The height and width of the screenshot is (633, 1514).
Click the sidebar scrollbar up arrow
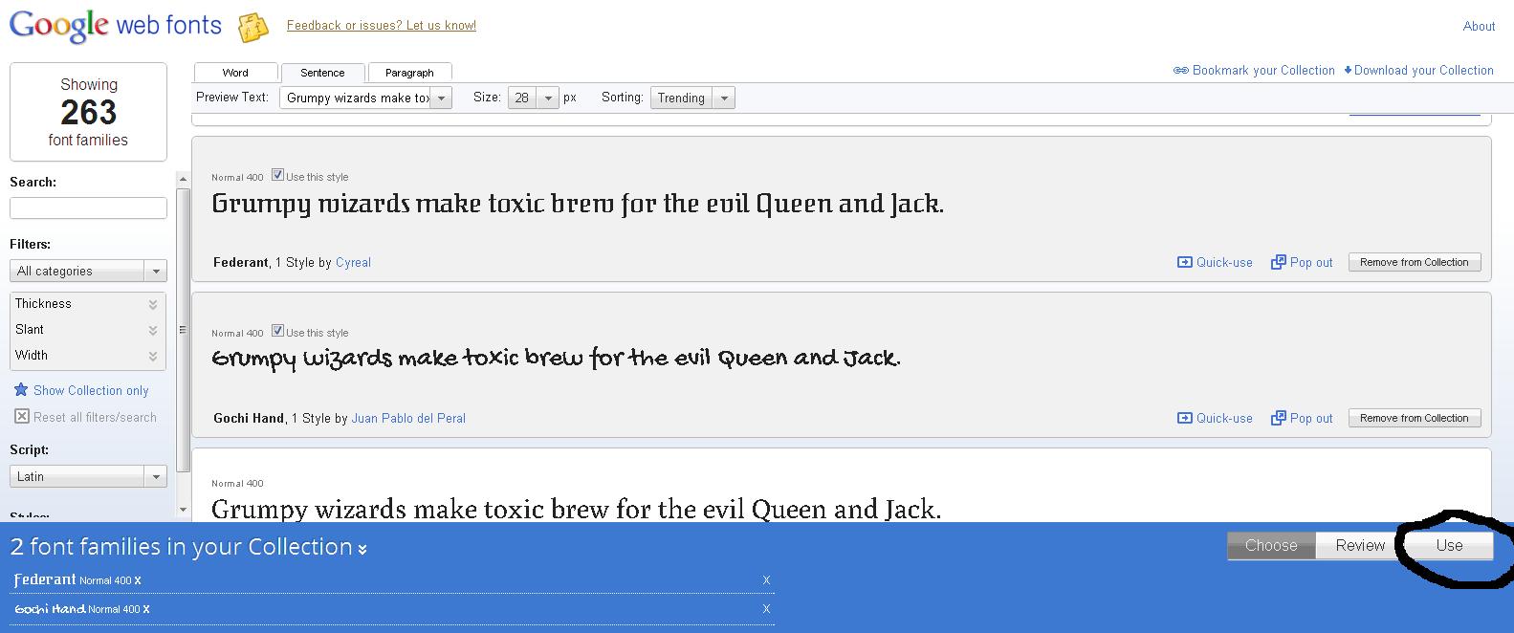tap(184, 180)
